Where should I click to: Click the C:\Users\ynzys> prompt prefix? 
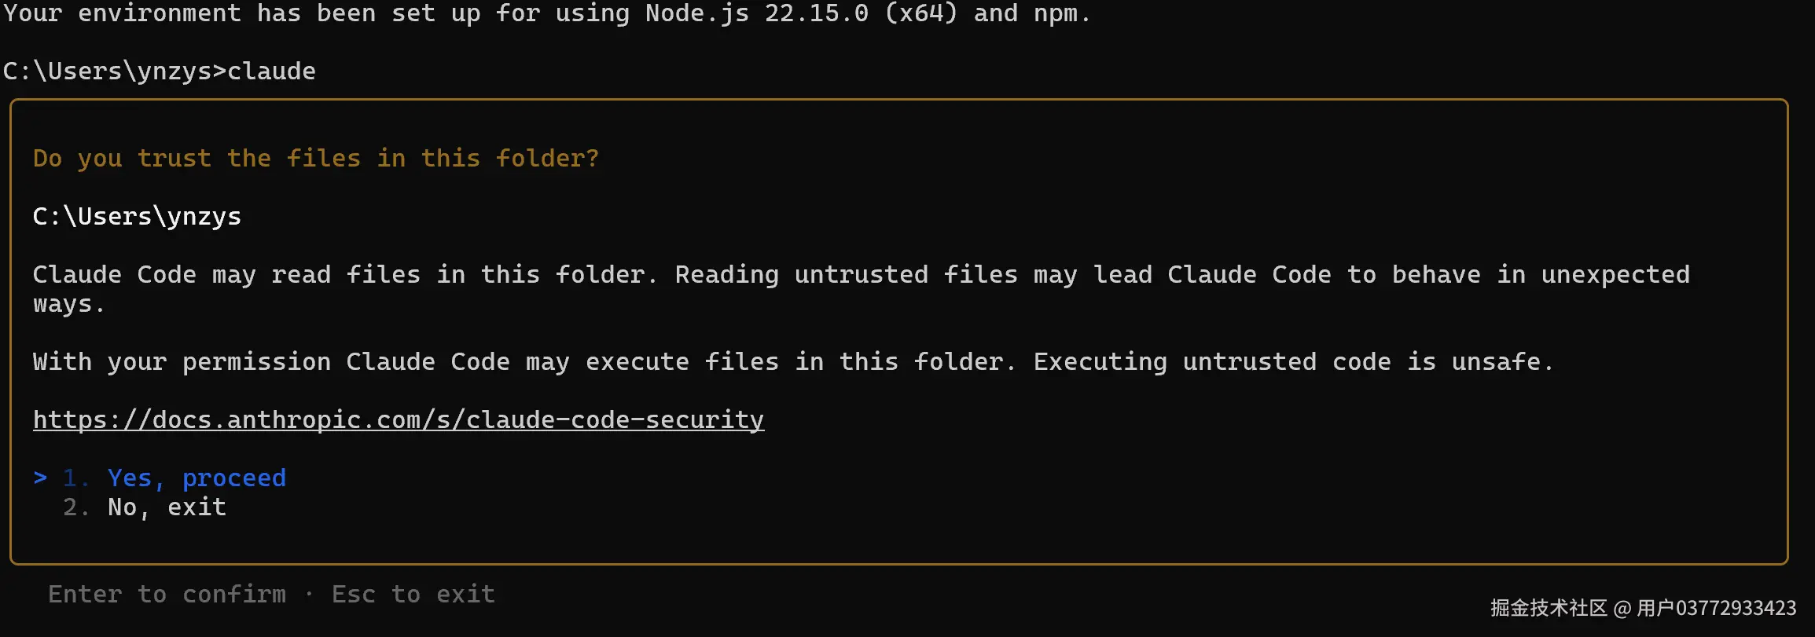pos(114,71)
